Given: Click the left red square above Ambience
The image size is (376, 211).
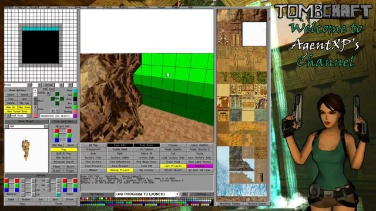Looking at the screenshot, I should pyautogui.click(x=6, y=181).
